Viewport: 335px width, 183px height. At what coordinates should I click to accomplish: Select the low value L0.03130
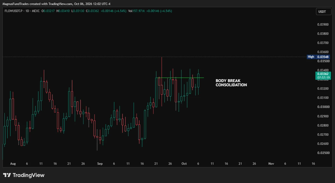[77, 11]
